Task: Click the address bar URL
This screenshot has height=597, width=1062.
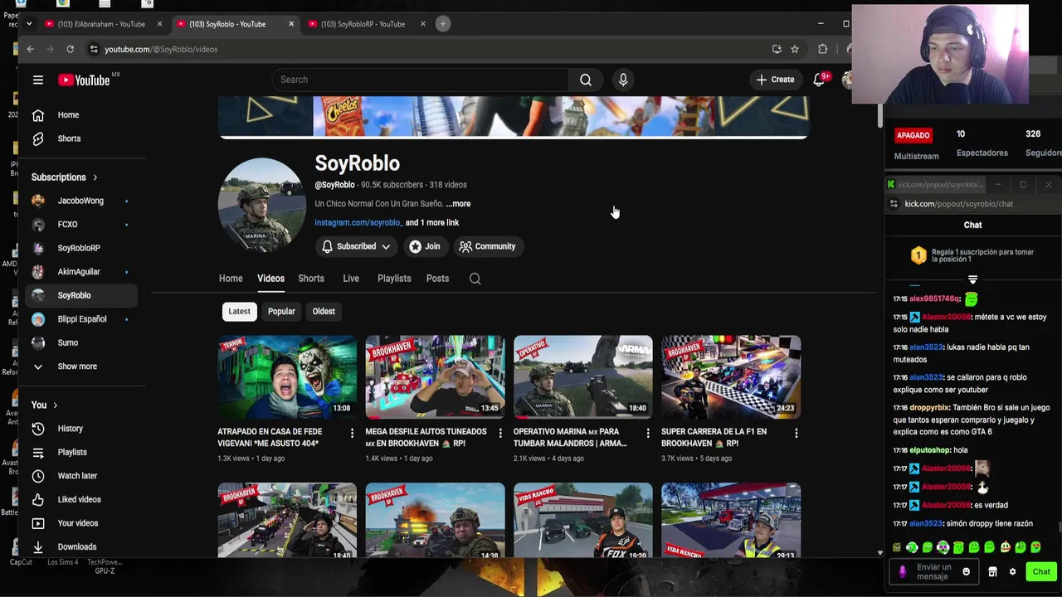Action: [161, 49]
